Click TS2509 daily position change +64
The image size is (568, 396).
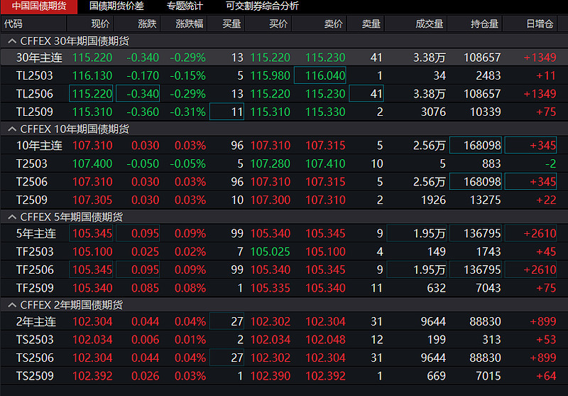coord(546,375)
